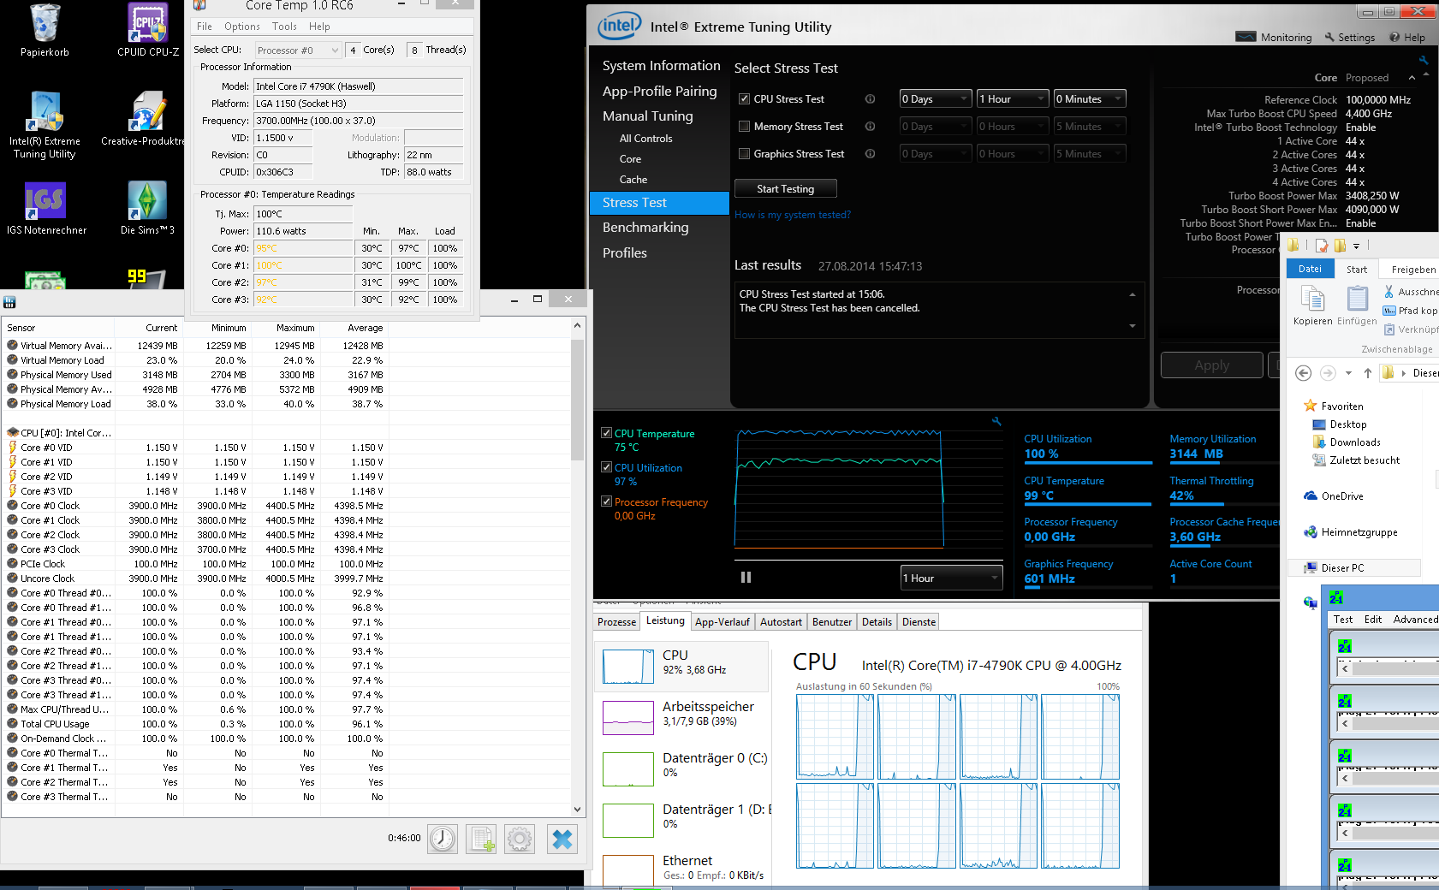Click the blue X close sensors icon
Screen dimensions: 1439x890
(562, 839)
